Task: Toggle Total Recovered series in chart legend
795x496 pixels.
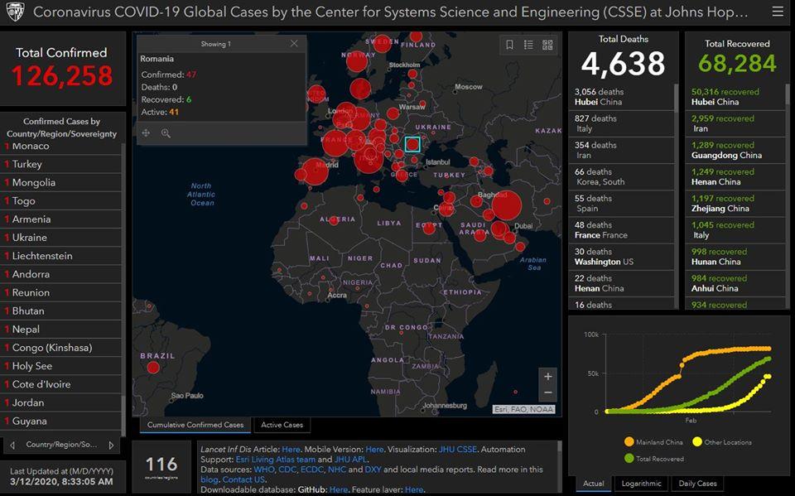Action: (654, 459)
